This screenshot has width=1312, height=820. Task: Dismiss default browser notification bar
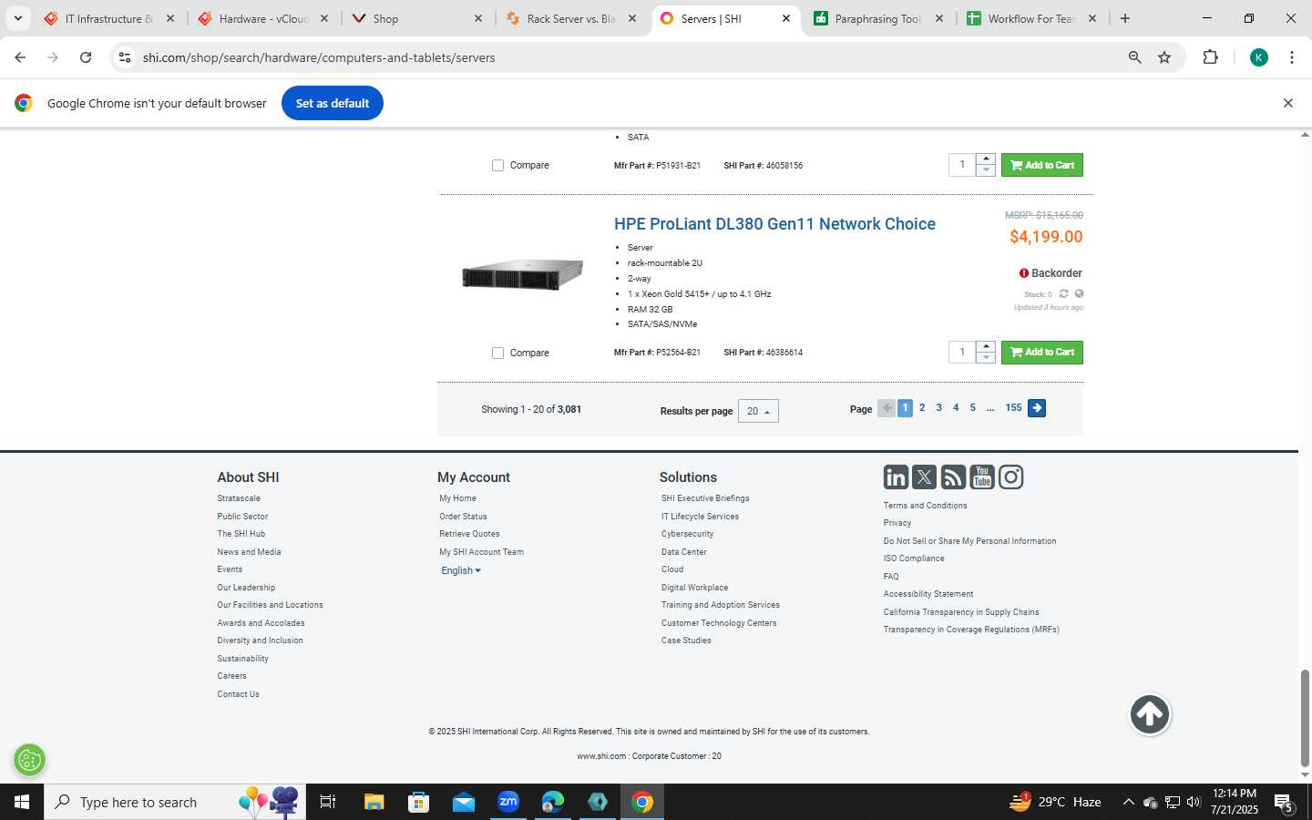(x=1288, y=103)
